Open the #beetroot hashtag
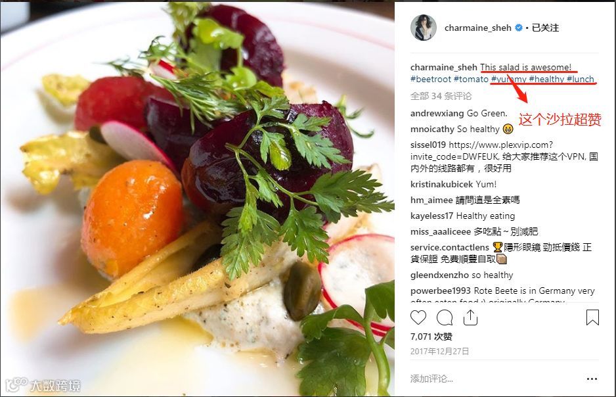Screen dimensions: 616x397 (x=431, y=79)
